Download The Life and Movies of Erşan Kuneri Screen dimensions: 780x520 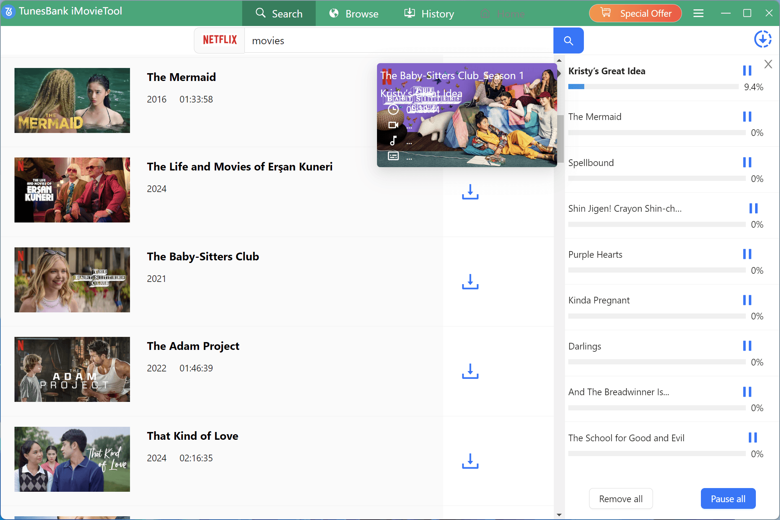470,192
